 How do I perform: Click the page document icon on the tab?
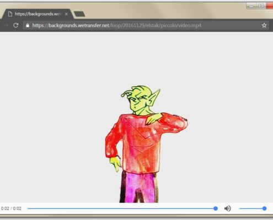[10, 14]
